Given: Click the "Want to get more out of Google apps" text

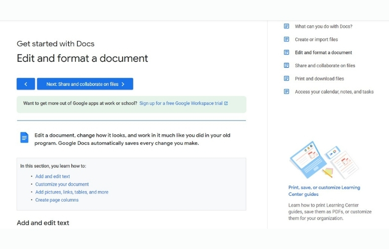Looking at the screenshot, I should pos(80,103).
